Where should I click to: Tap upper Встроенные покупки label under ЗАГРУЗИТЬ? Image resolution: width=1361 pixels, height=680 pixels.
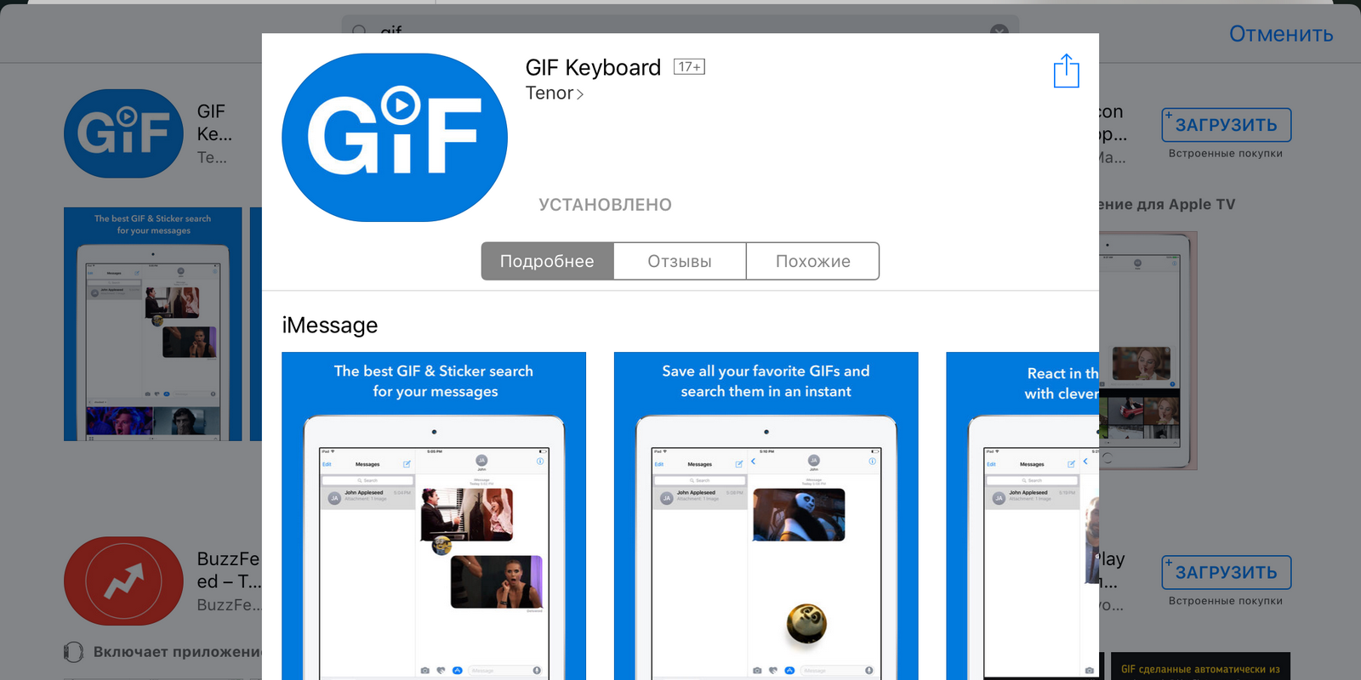point(1226,154)
